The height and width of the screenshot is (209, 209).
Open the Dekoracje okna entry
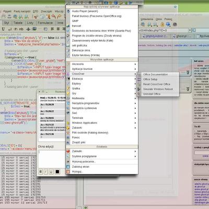coord(102,50)
